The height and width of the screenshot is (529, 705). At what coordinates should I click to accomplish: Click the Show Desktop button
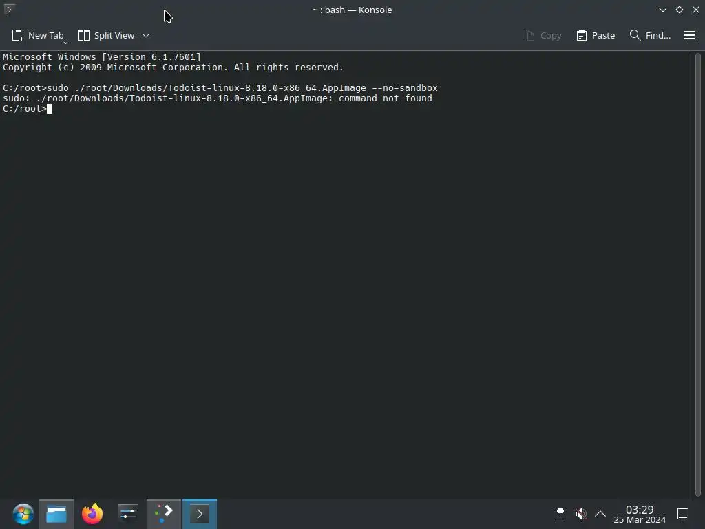pos(683,514)
